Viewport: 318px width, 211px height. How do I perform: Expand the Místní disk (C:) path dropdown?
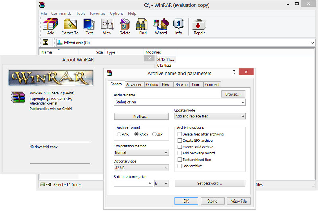(312, 43)
